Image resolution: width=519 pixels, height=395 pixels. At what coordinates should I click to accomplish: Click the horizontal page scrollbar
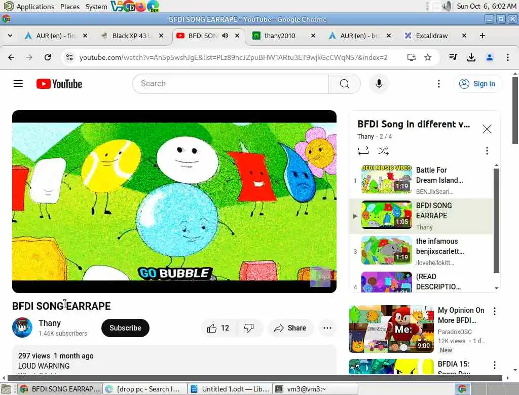tap(255, 378)
